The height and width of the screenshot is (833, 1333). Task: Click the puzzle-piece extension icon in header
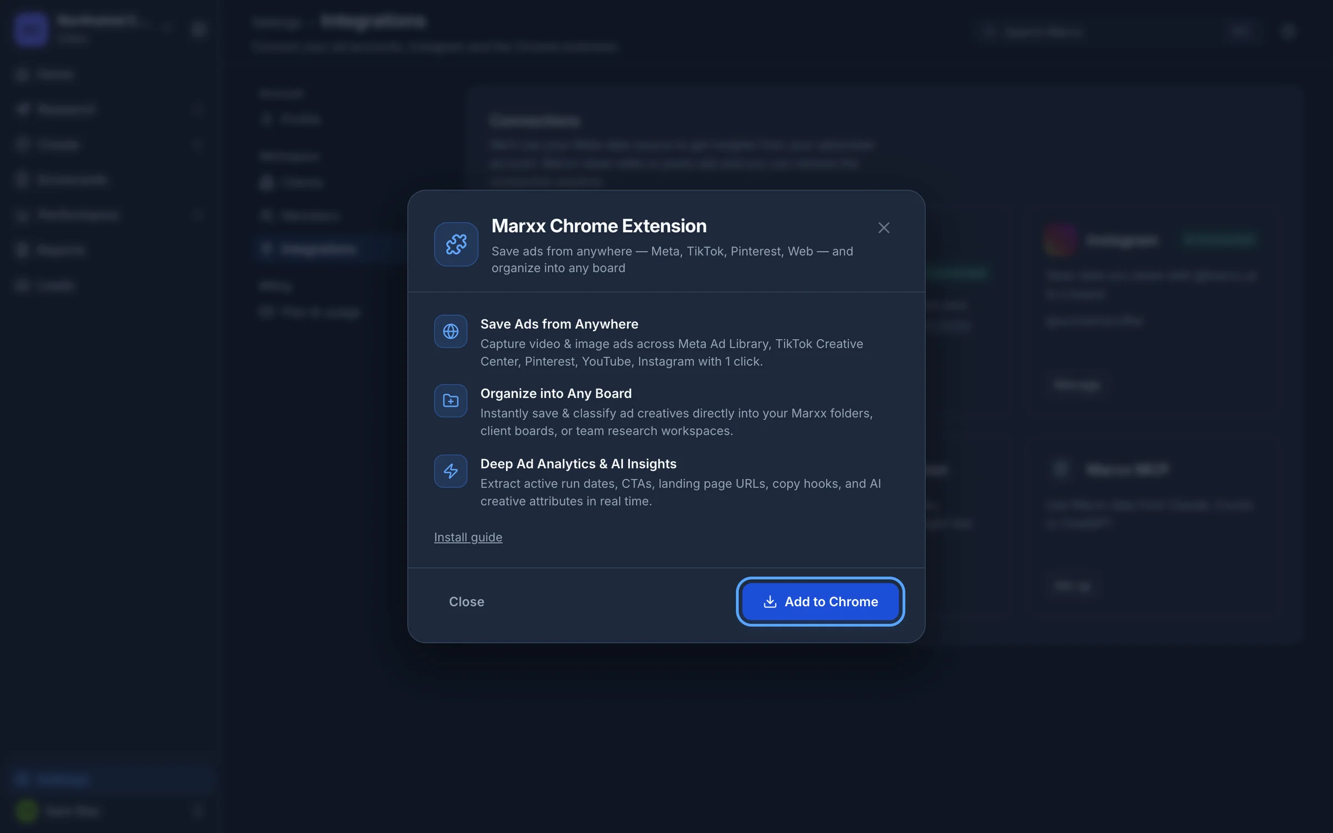pyautogui.click(x=456, y=244)
